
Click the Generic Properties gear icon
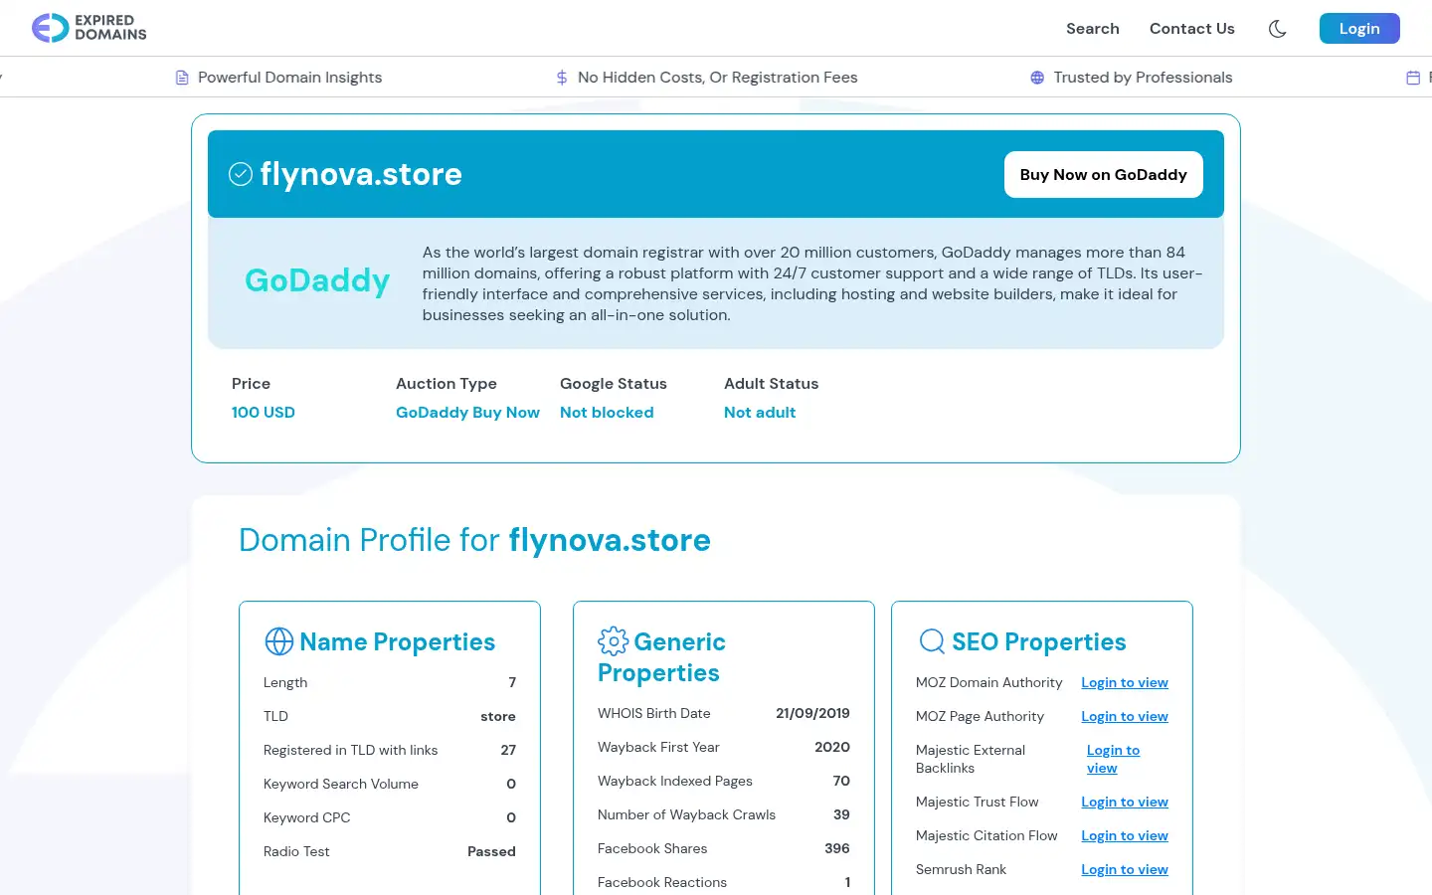click(x=613, y=641)
